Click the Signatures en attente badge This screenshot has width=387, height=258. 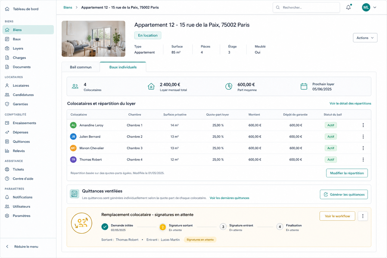point(200,240)
